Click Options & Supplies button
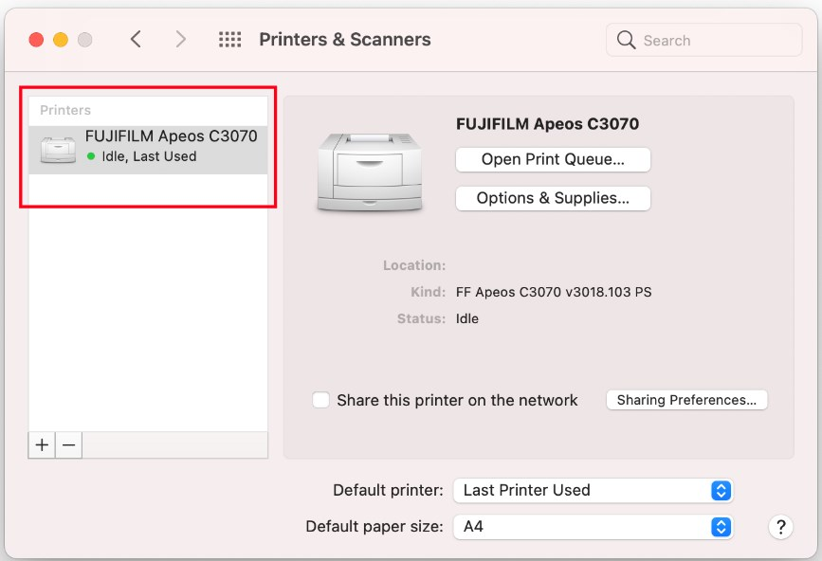Screen dimensions: 822x561 (x=553, y=198)
